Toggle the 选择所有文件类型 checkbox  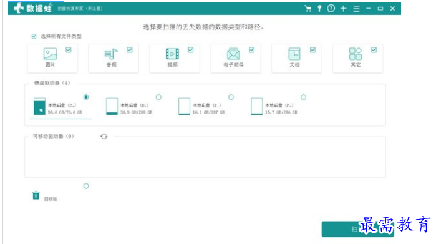34,36
